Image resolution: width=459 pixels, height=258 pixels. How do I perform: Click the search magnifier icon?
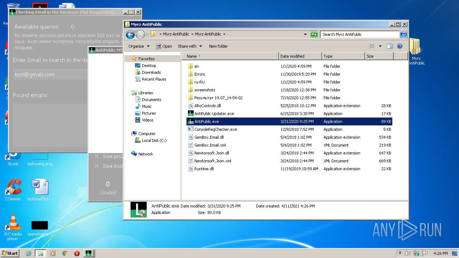(403, 34)
